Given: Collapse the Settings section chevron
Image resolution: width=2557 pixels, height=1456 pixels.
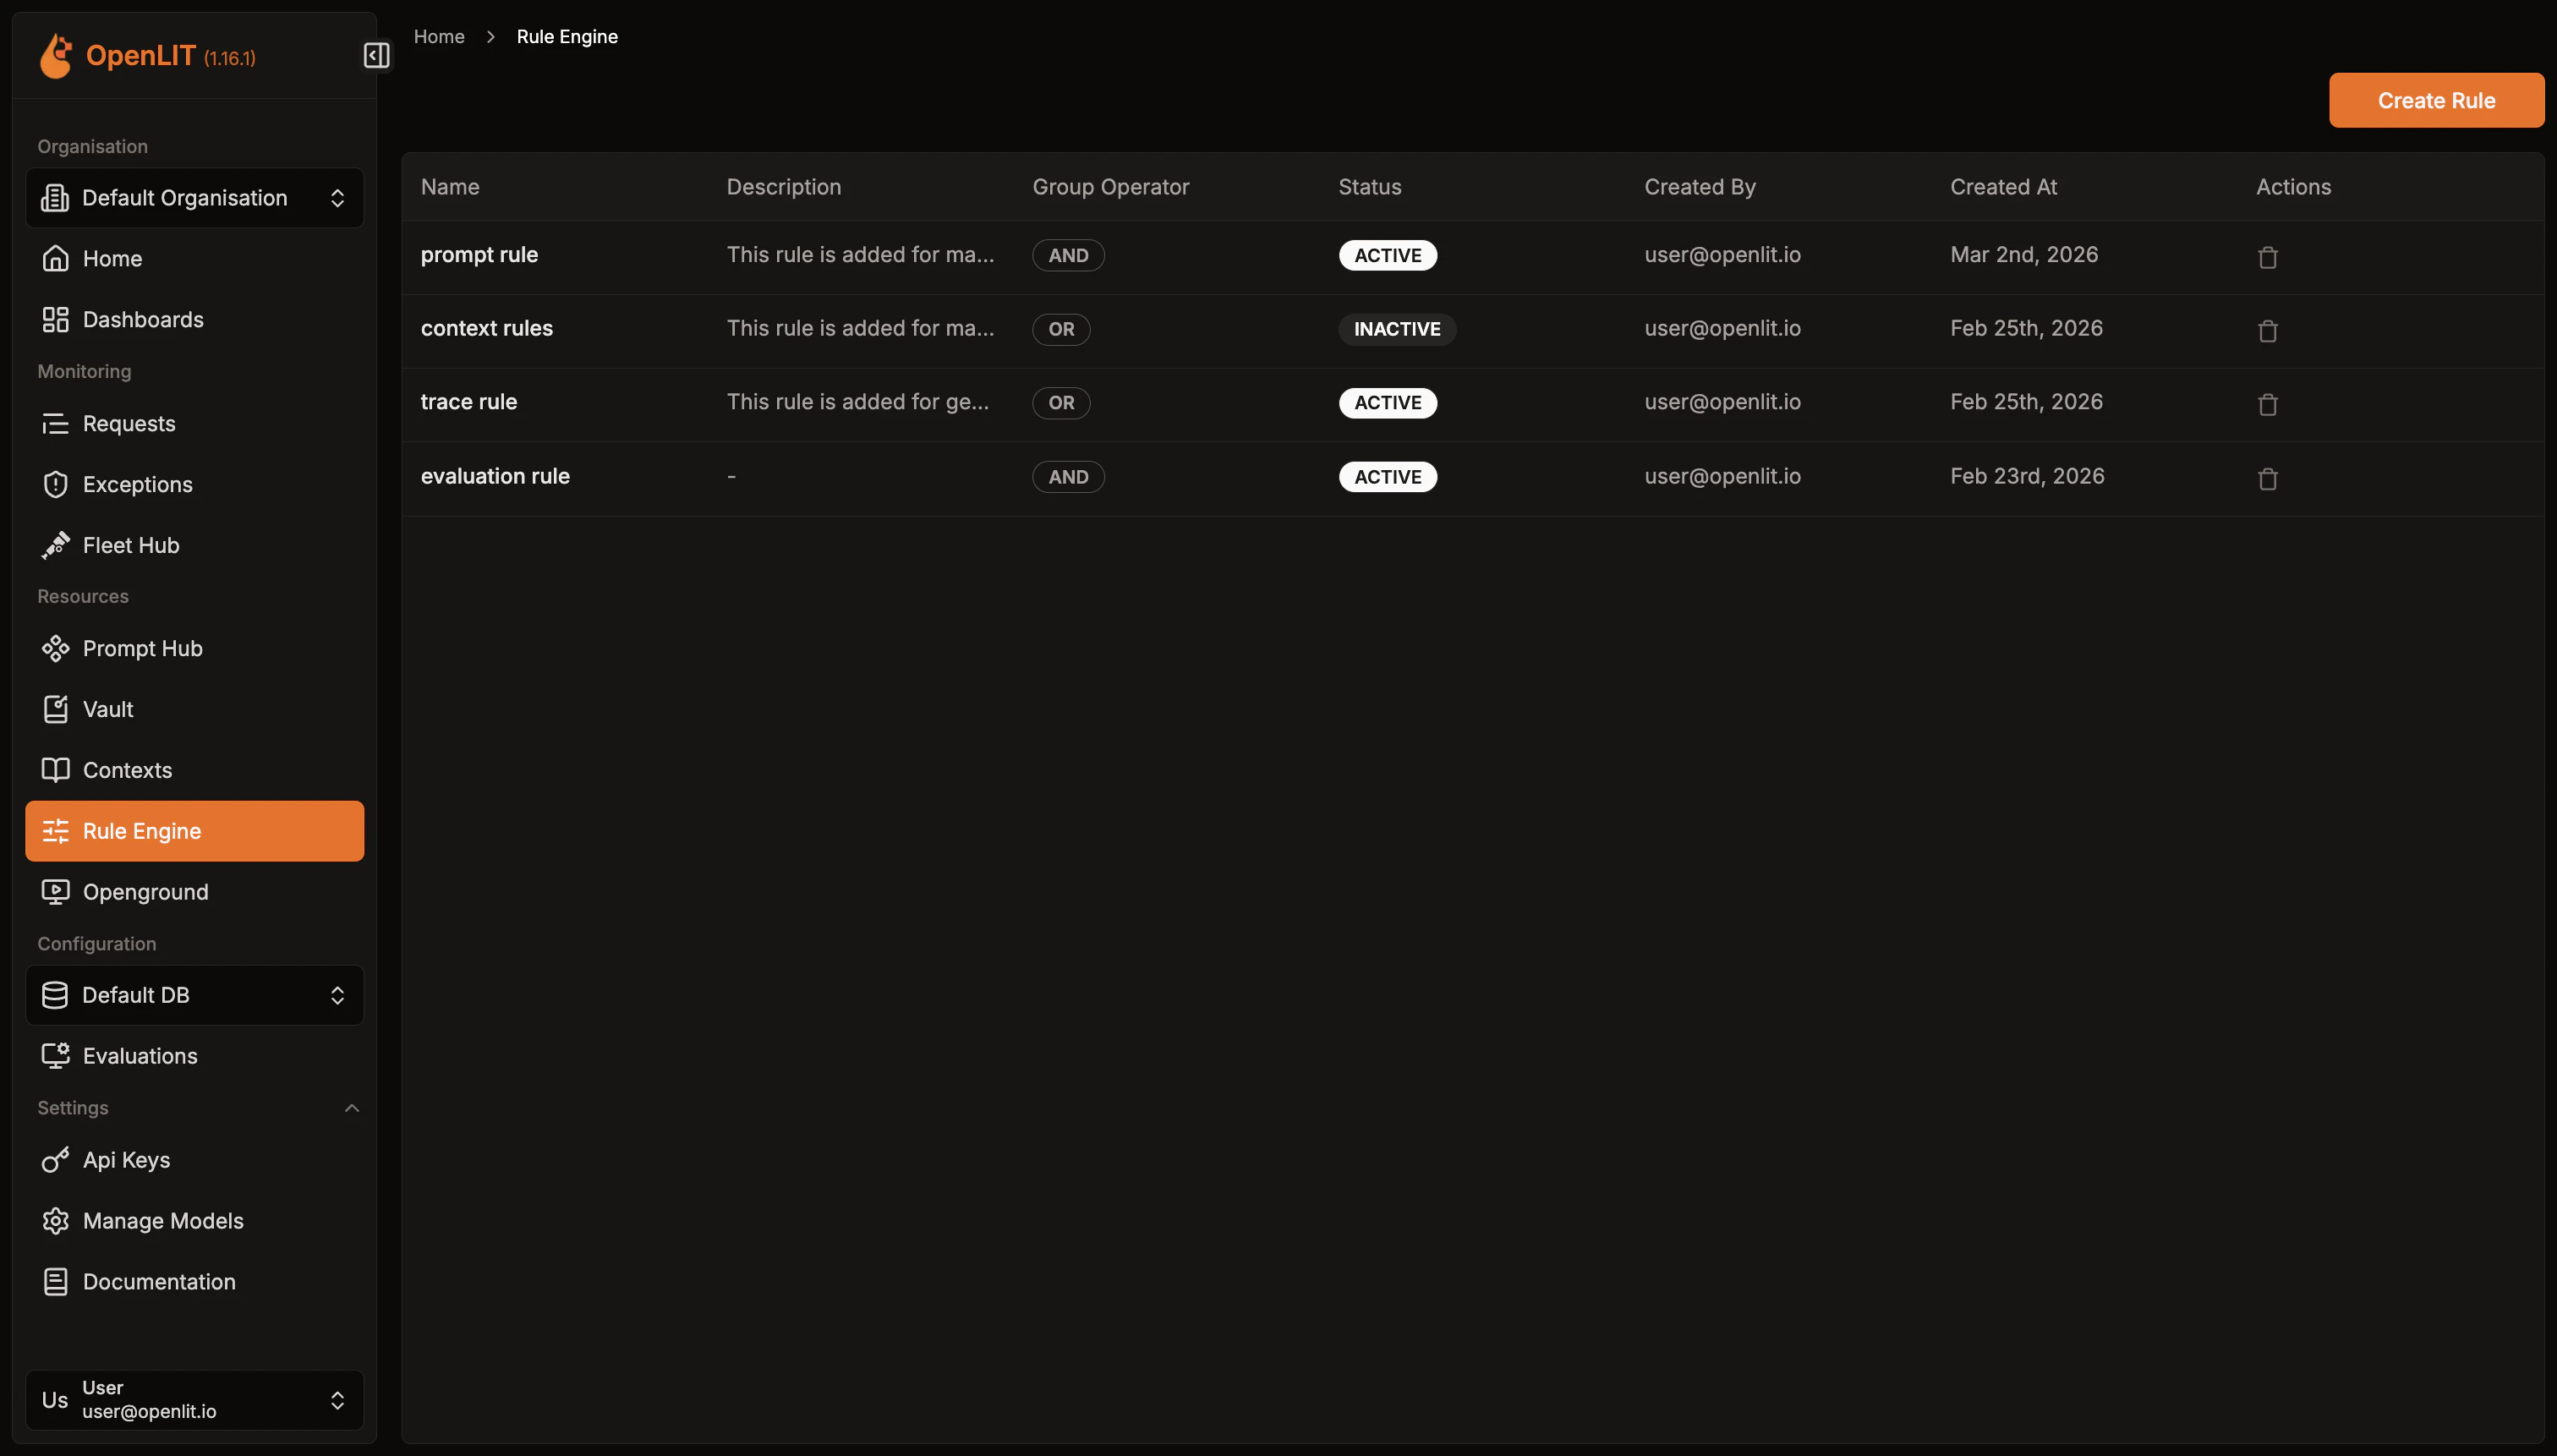Looking at the screenshot, I should [351, 1108].
